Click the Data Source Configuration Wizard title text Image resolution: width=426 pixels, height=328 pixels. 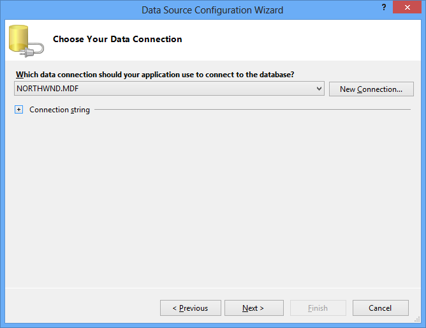tap(213, 10)
